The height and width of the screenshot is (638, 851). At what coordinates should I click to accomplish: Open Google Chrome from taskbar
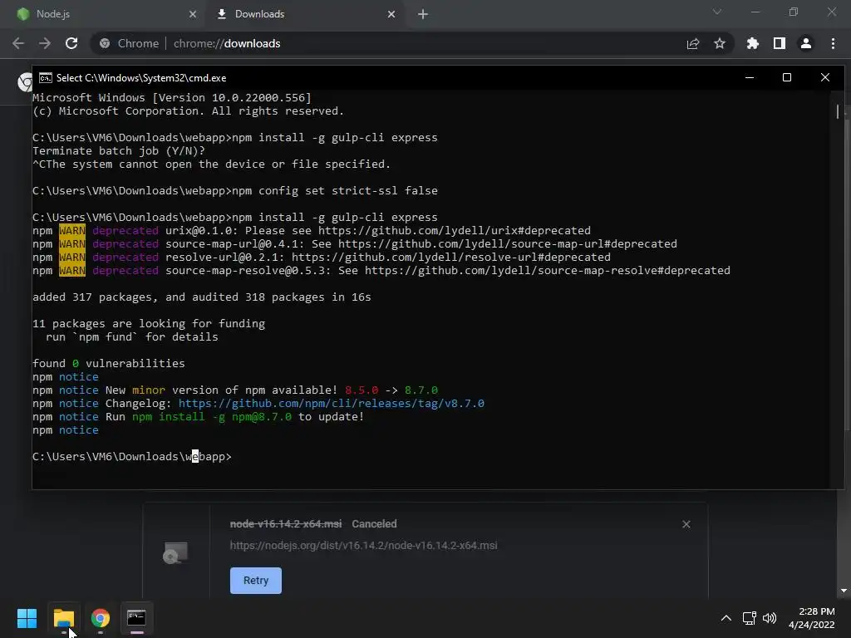click(101, 618)
